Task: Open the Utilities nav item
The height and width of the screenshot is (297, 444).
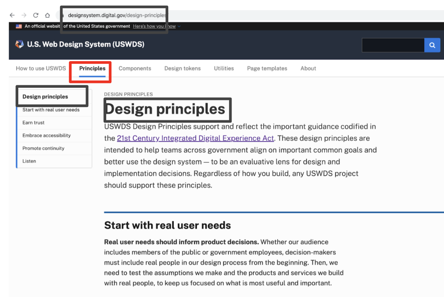Action: (224, 68)
